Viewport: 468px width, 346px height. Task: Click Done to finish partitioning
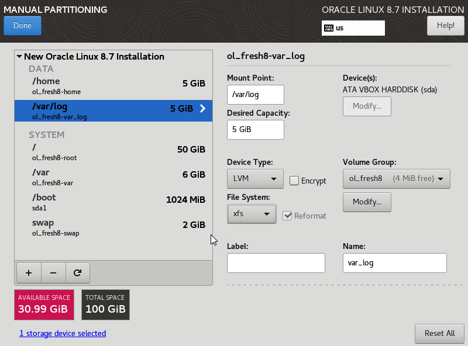(x=22, y=26)
